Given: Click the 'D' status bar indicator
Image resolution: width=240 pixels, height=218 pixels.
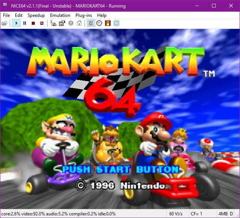Looking at the screenshot, I should point(231,214).
